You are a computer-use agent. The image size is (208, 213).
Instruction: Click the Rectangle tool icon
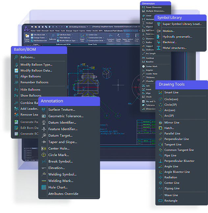(160, 200)
